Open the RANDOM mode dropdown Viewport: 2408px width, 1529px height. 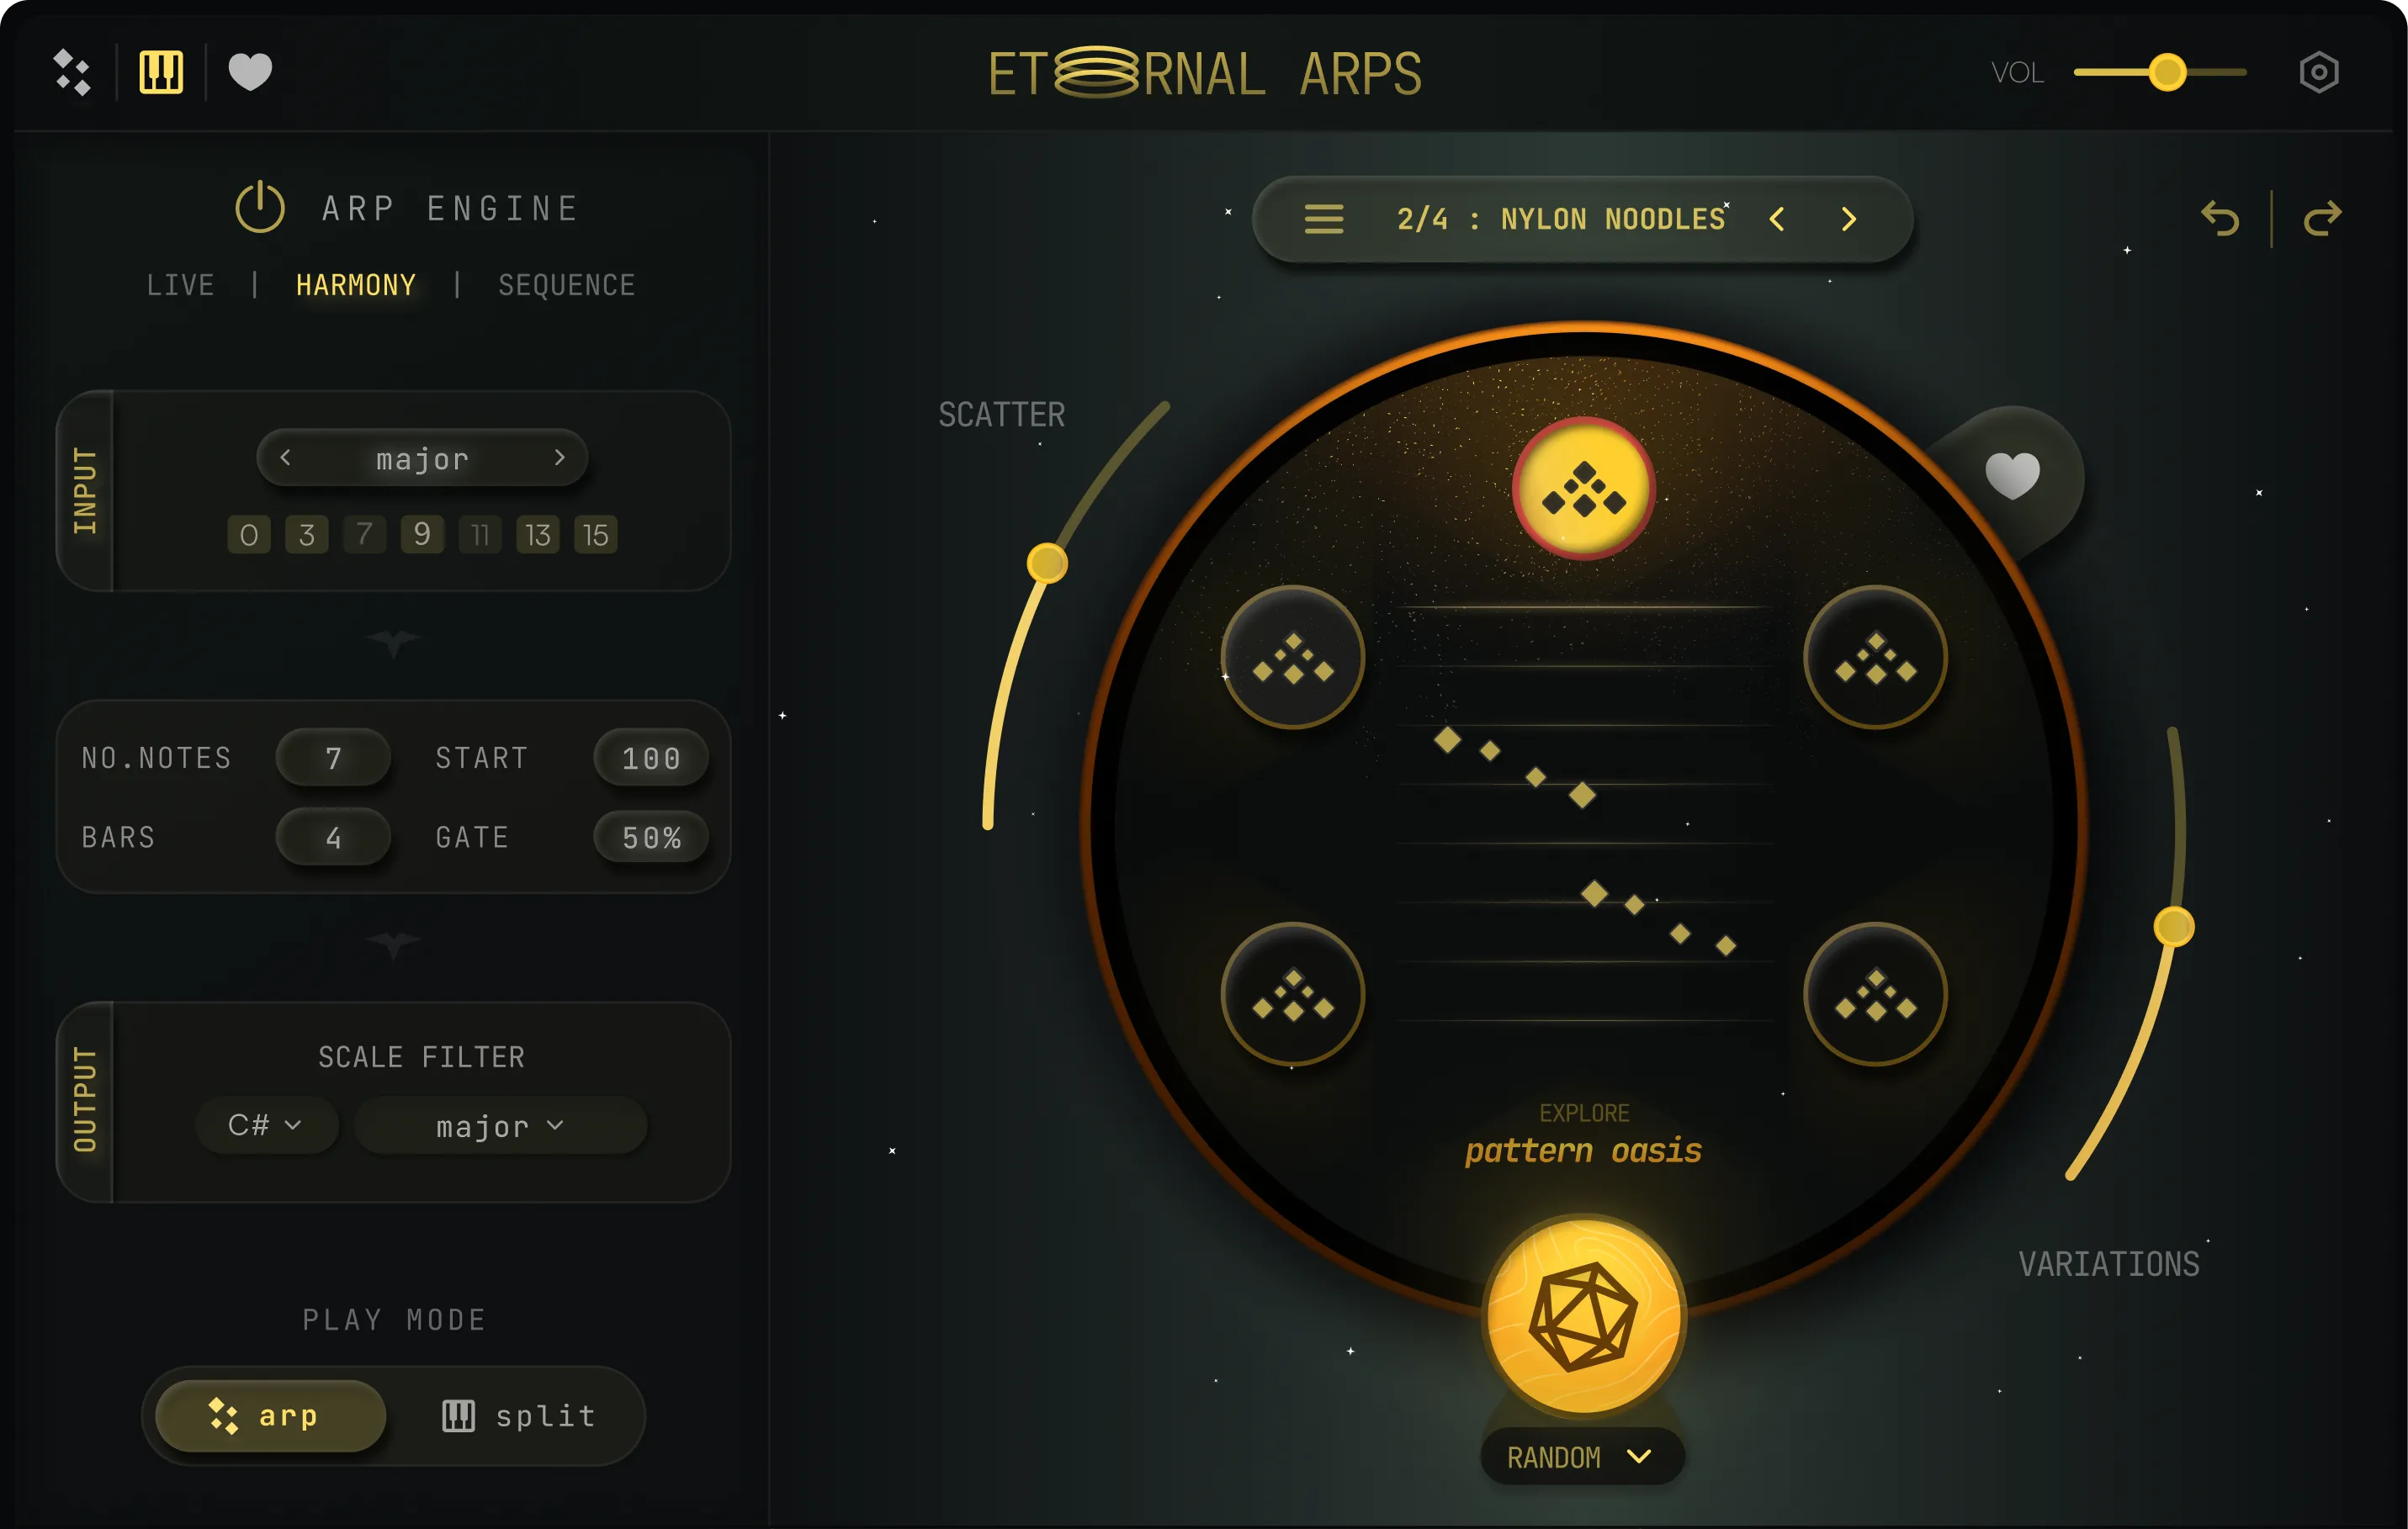(x=1582, y=1457)
